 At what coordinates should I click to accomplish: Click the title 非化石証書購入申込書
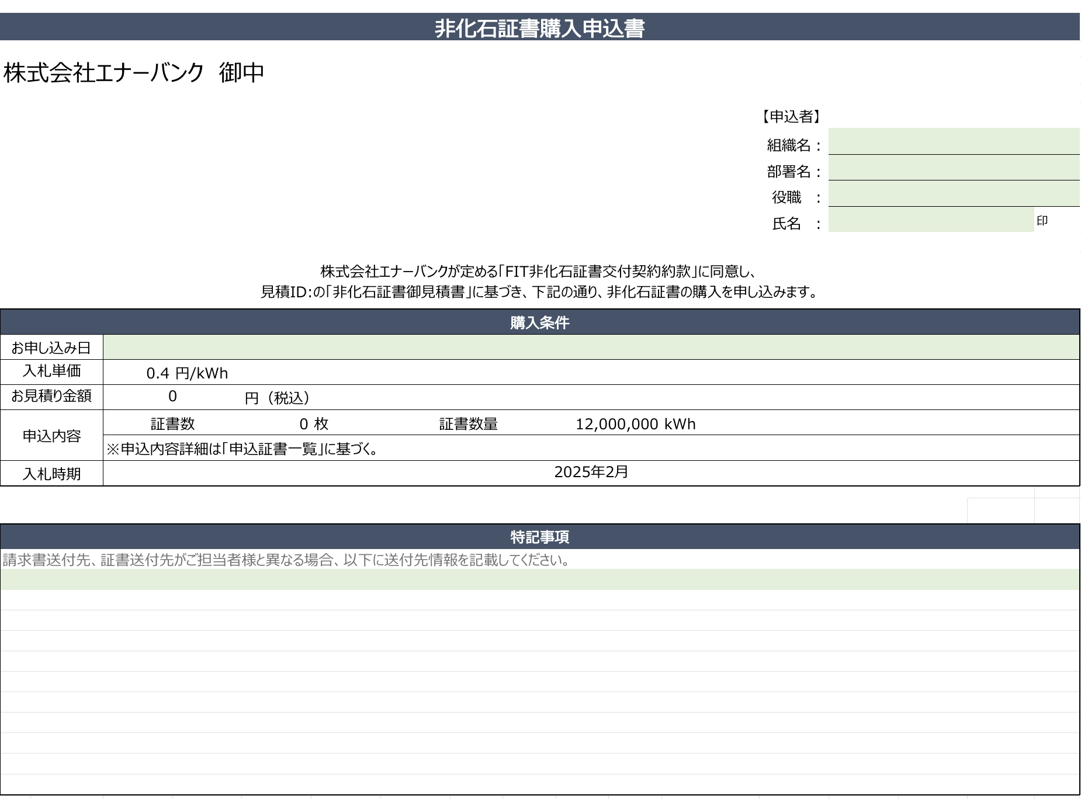(x=540, y=28)
